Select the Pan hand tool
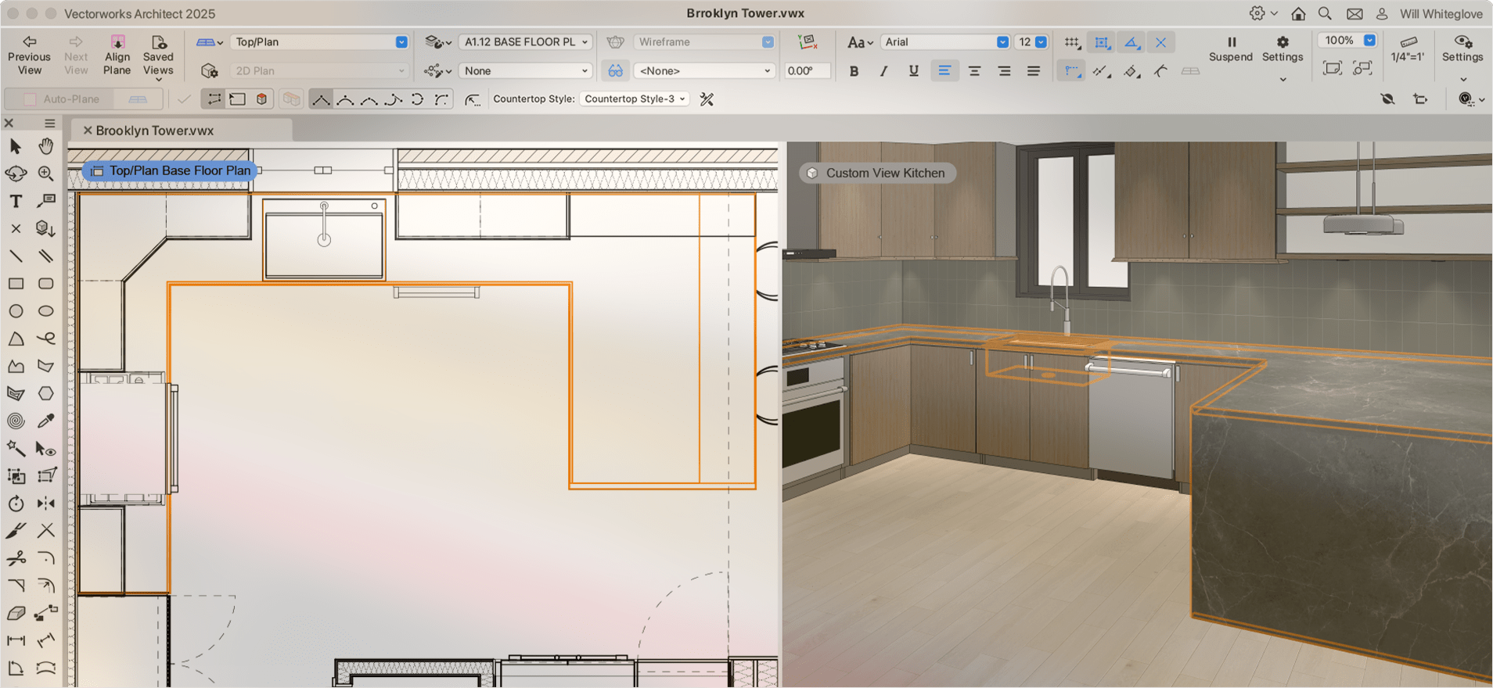 tap(46, 146)
